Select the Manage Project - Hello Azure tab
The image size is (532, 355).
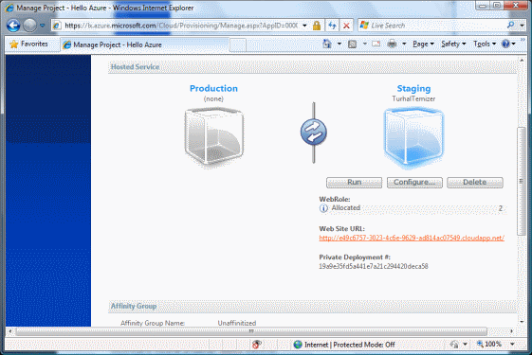tap(145, 44)
